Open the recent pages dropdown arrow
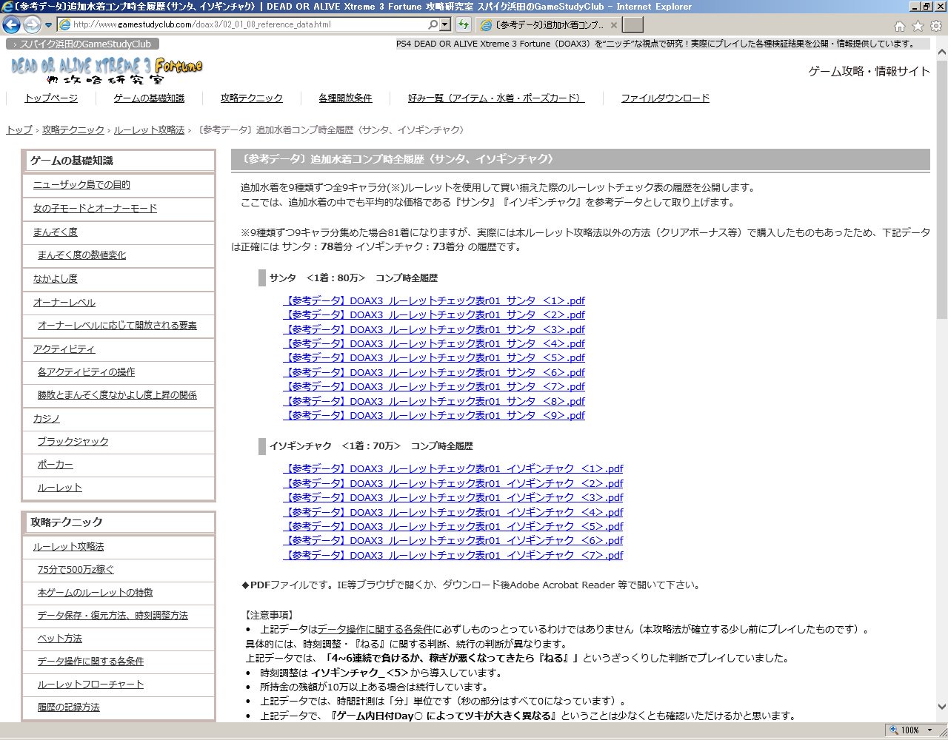This screenshot has width=948, height=740. coord(48,25)
